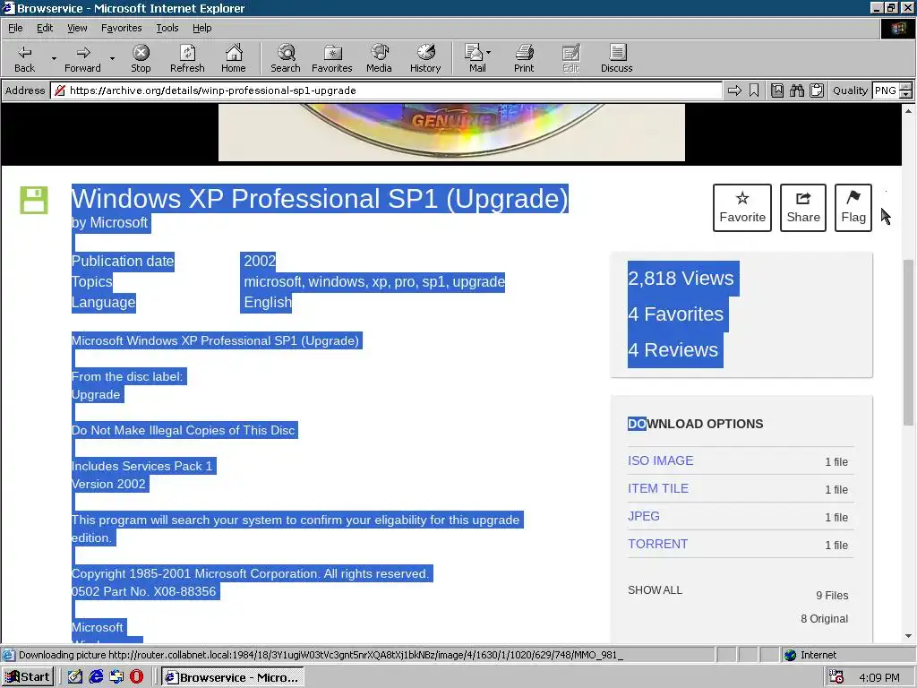Click the vertical scrollbar up arrow
The image size is (917, 688).
(x=908, y=110)
